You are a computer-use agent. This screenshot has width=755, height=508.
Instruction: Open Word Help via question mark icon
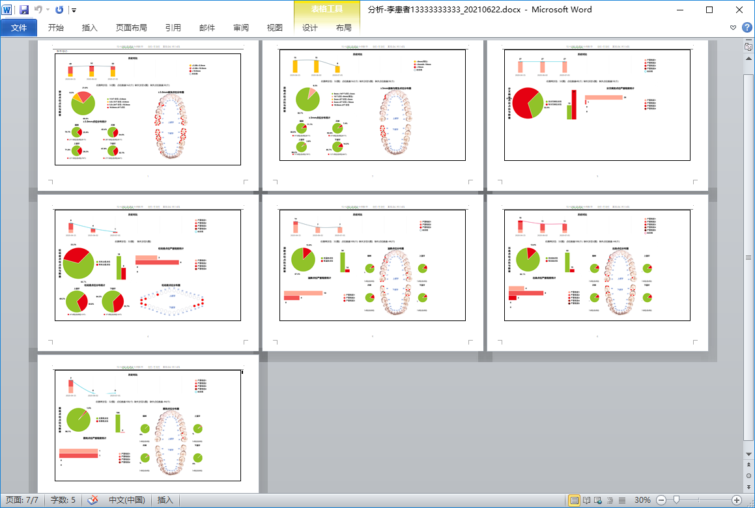pyautogui.click(x=747, y=28)
